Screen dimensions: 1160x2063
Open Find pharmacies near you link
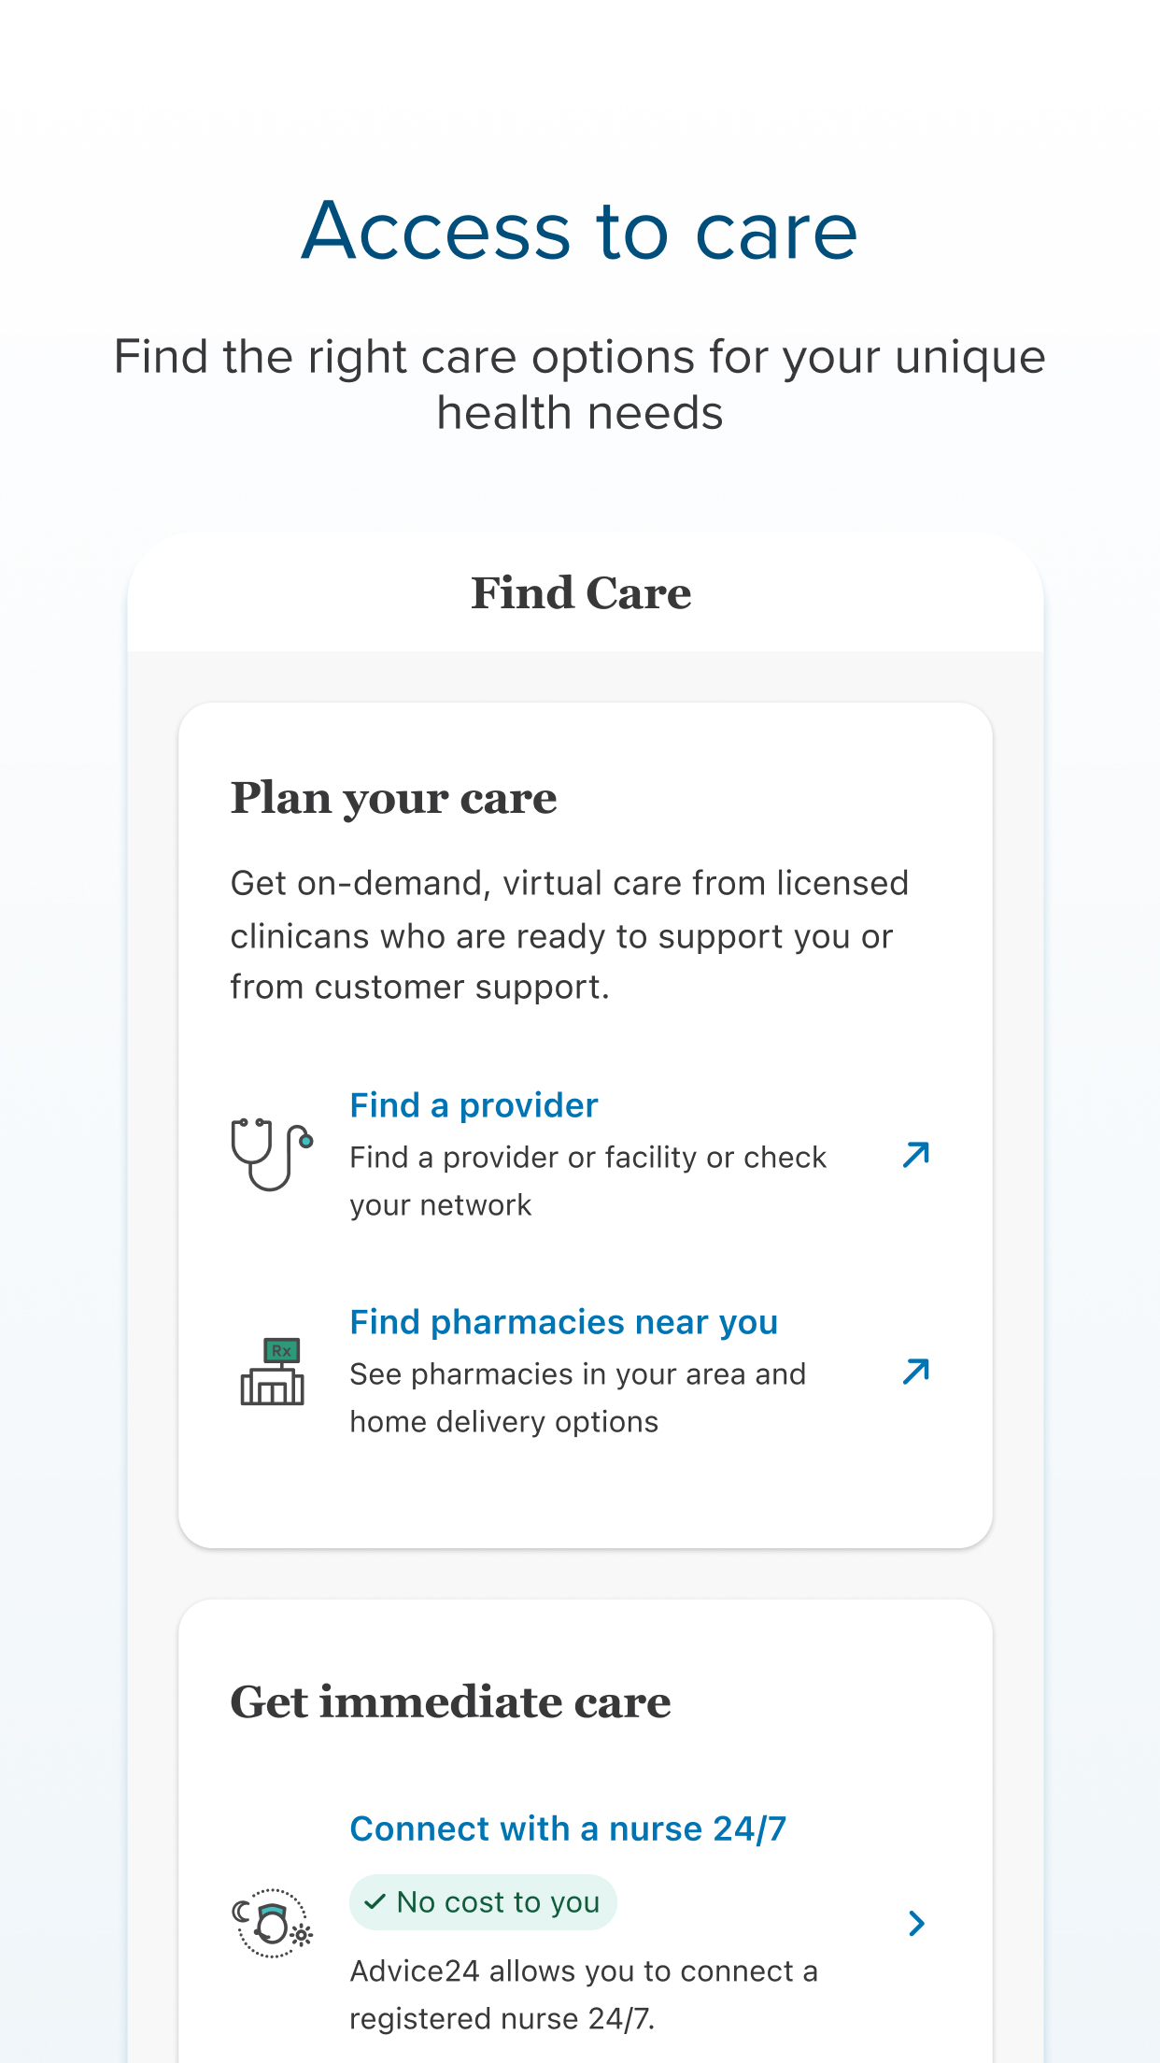coord(563,1322)
